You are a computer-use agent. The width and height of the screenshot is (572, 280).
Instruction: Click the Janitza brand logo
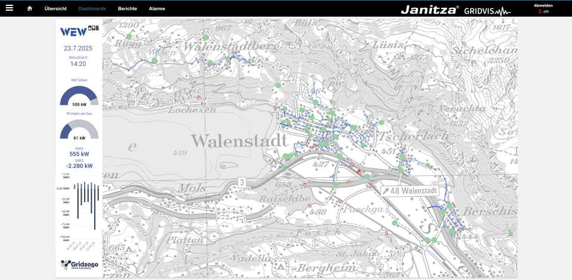(x=429, y=10)
